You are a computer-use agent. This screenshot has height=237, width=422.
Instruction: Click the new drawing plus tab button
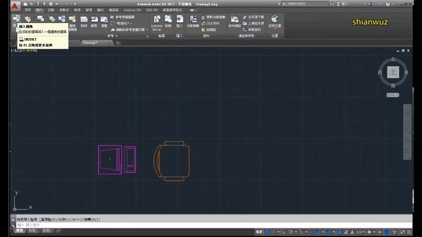point(117,43)
